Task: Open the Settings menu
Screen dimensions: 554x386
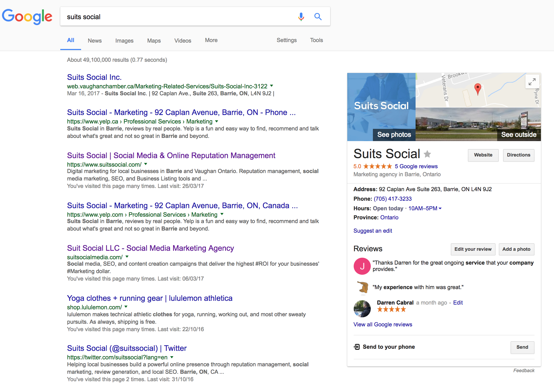Action: pyautogui.click(x=286, y=40)
